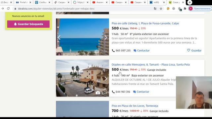Open the profile button labeled Приостановлена
Image resolution: width=212 pixels, height=119 pixels.
[200, 9]
